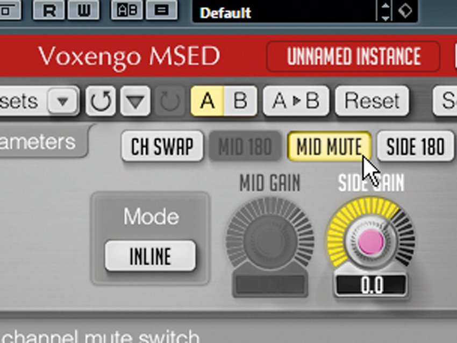Click the 'SIDE GAIN' label
457x343 pixels.
click(371, 183)
